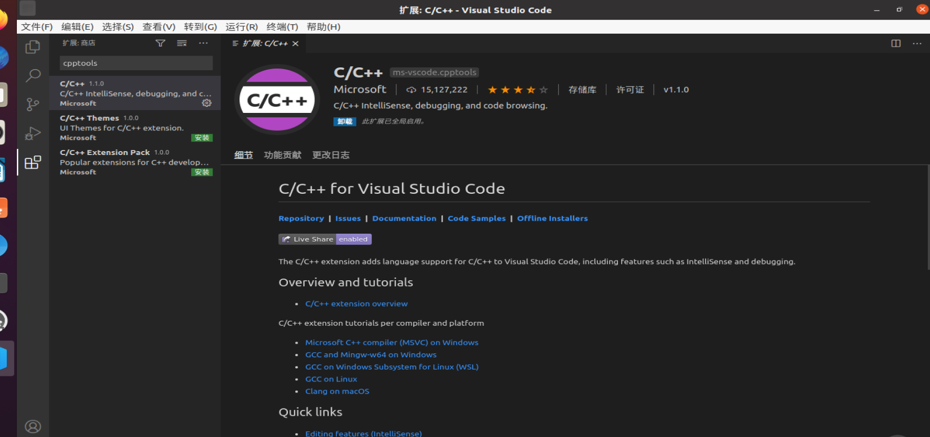
Task: Open the 终端(T) menu
Action: pyautogui.click(x=282, y=27)
